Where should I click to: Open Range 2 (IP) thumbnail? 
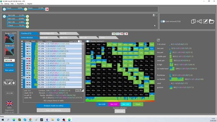click(9, 51)
